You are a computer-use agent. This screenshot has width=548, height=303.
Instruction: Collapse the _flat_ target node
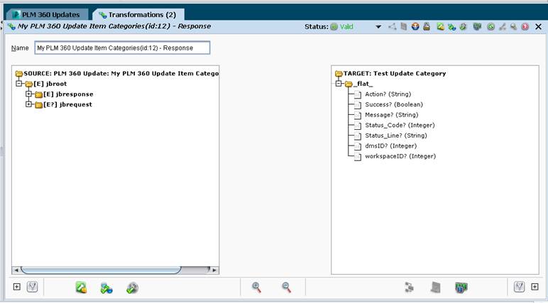pos(339,84)
